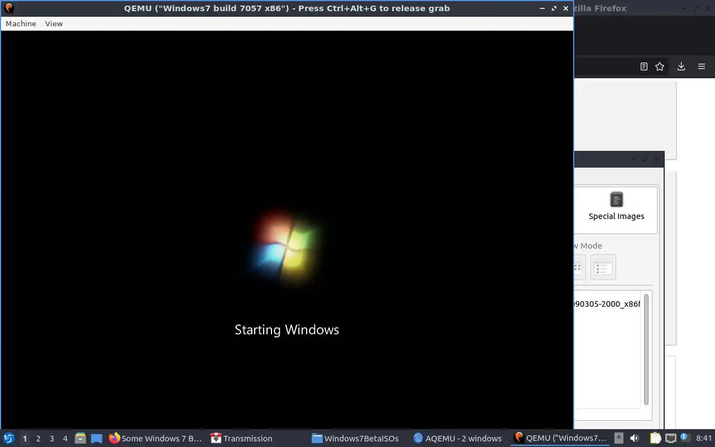Maximize the QEMU window

pos(554,8)
